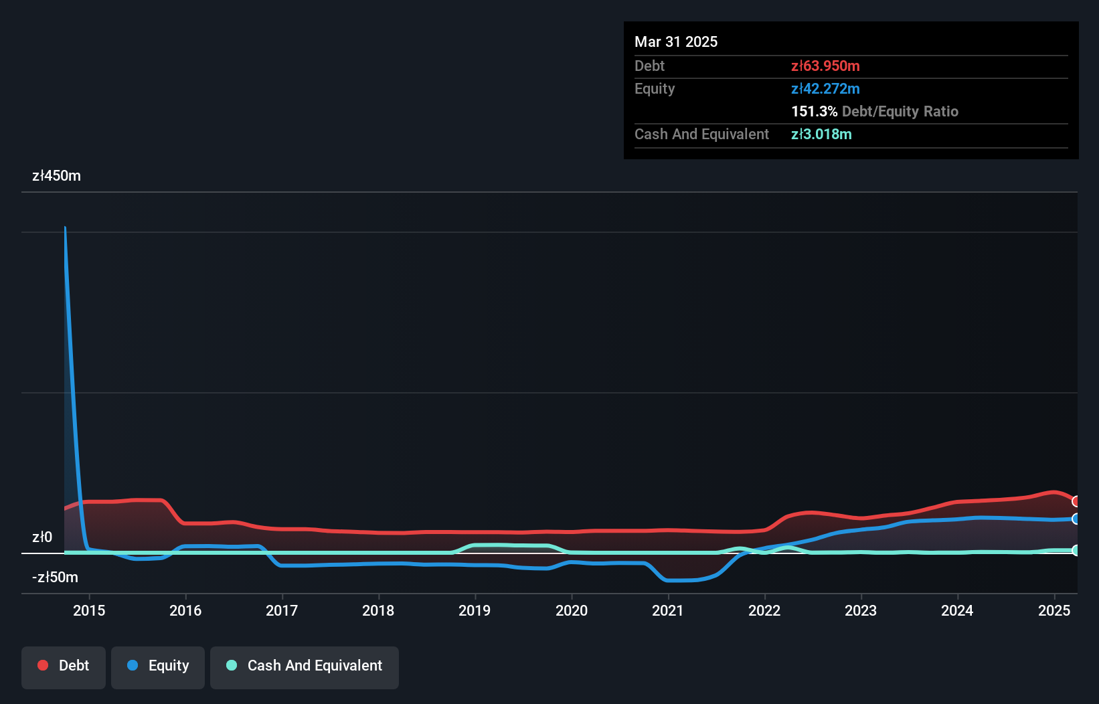Click the teal Cash And Equivalent legend dot
Viewport: 1099px width, 704px height.
click(x=232, y=665)
